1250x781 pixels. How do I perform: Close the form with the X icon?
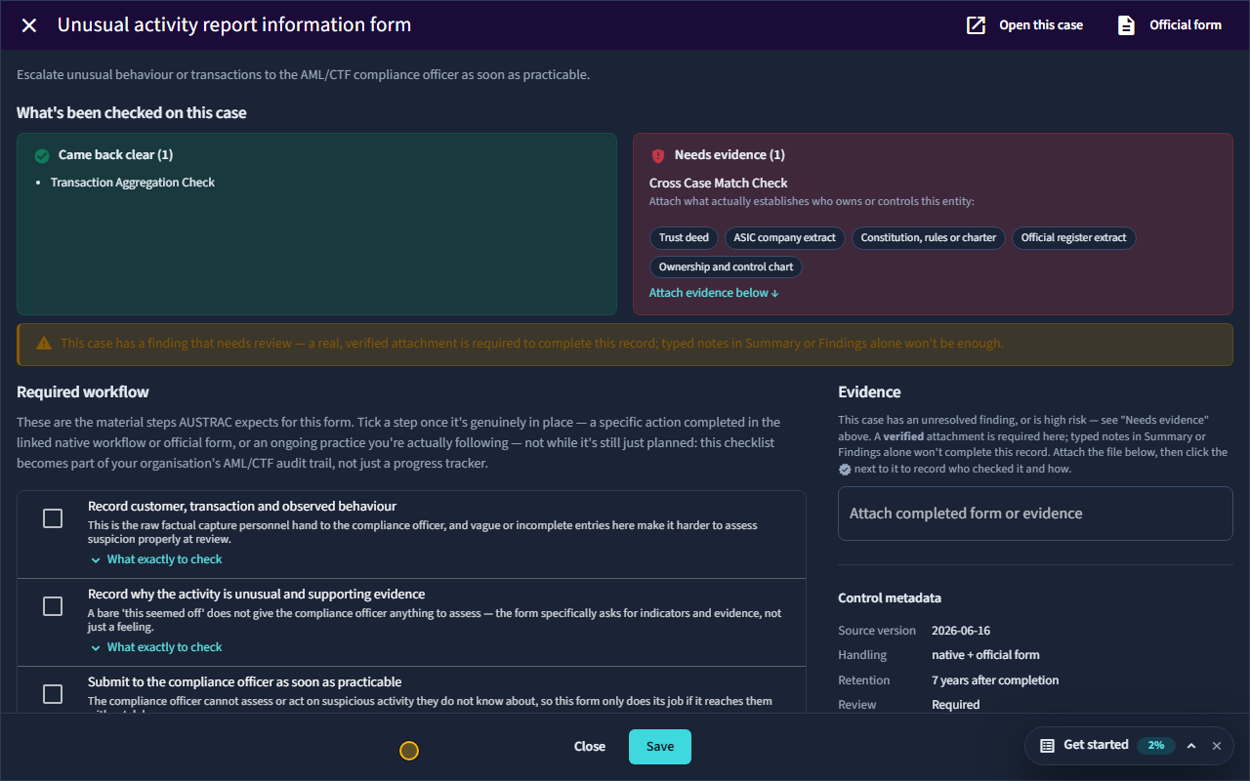[x=29, y=25]
